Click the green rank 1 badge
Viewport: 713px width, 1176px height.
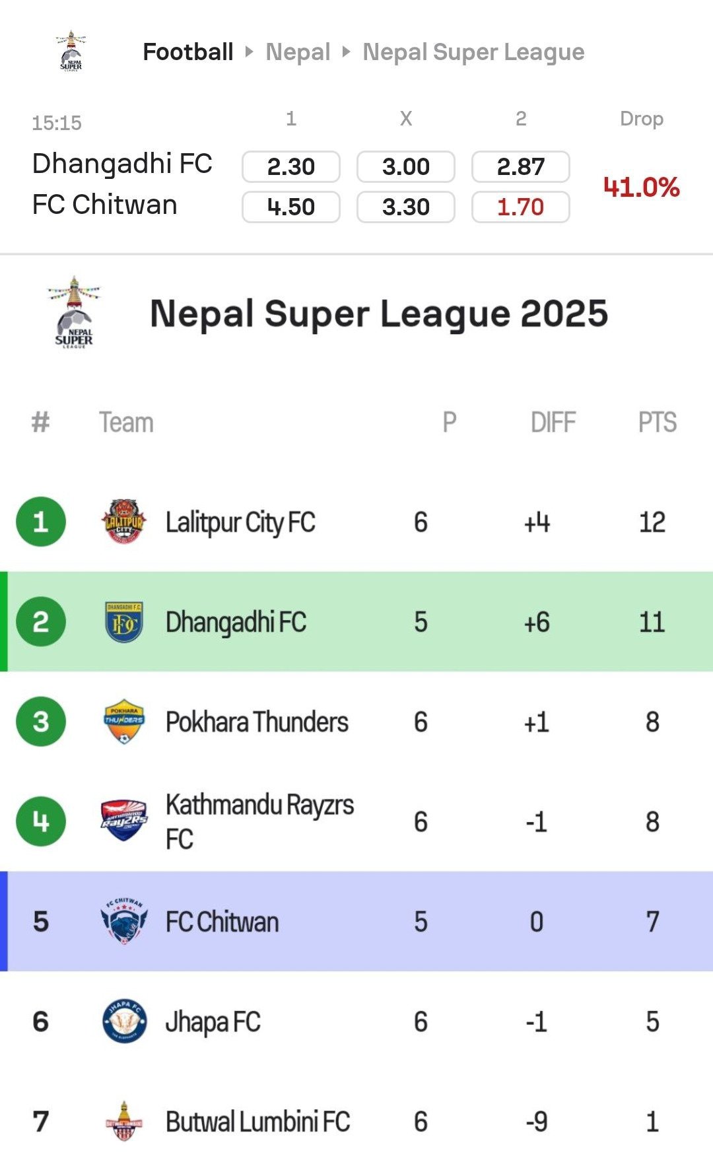pyautogui.click(x=41, y=522)
